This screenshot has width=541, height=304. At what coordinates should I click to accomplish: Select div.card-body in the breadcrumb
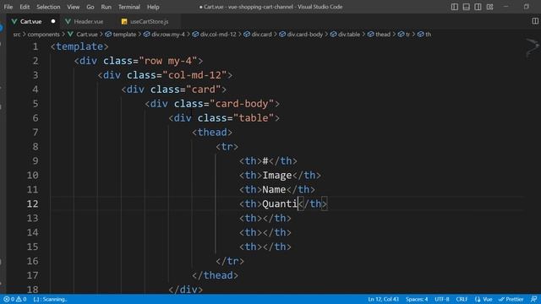click(305, 34)
